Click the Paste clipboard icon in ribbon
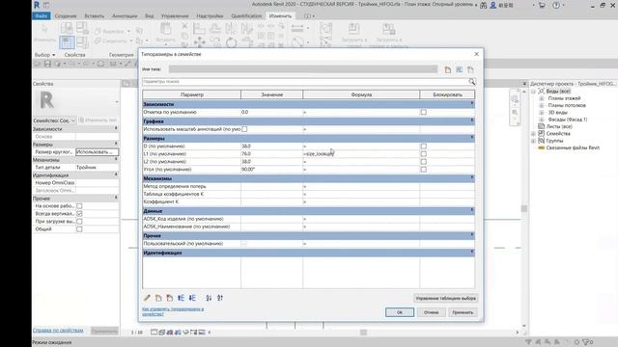Viewport: 618px width, 347px height. coord(165,30)
